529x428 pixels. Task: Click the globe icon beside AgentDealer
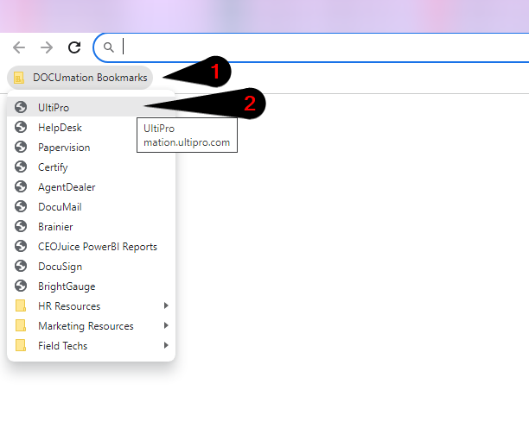[x=21, y=186]
